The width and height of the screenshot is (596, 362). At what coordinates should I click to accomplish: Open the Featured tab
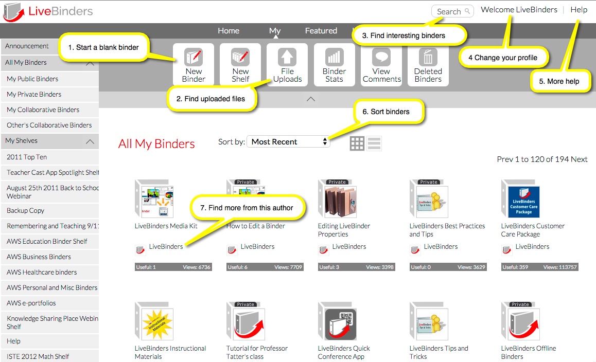[321, 31]
